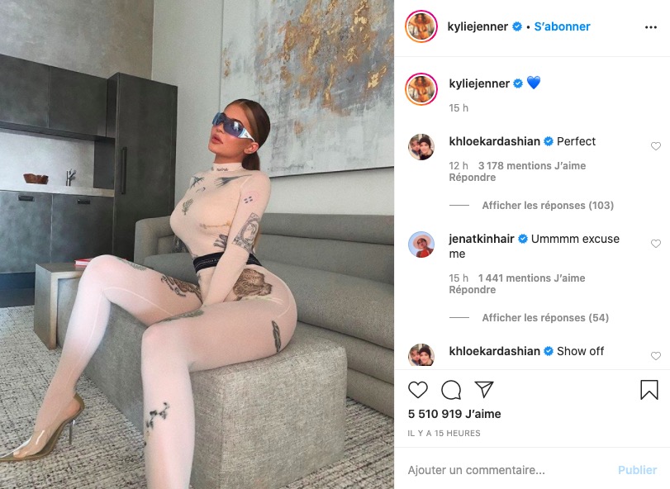Click in the "Ajouter un commentaire..." field
This screenshot has height=489, width=670.
(x=508, y=470)
